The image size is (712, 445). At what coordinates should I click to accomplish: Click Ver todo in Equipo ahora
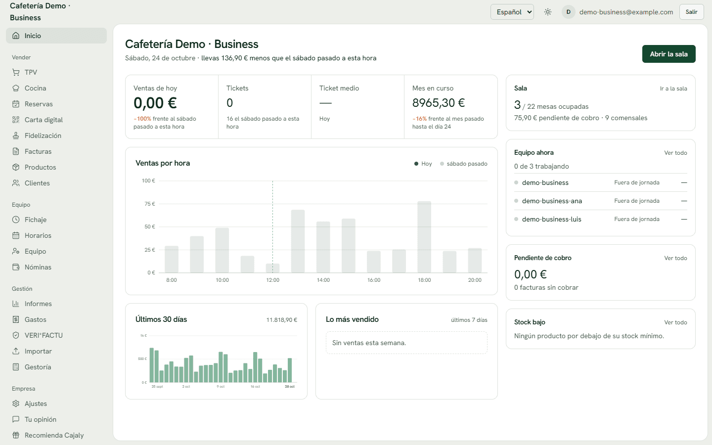pos(675,153)
